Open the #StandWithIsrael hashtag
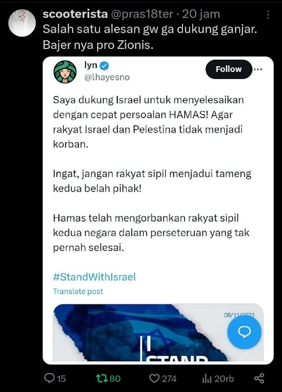282x392 pixels. coord(94,277)
